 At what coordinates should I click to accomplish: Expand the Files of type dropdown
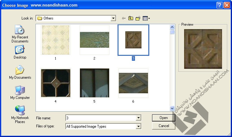(x=138, y=126)
